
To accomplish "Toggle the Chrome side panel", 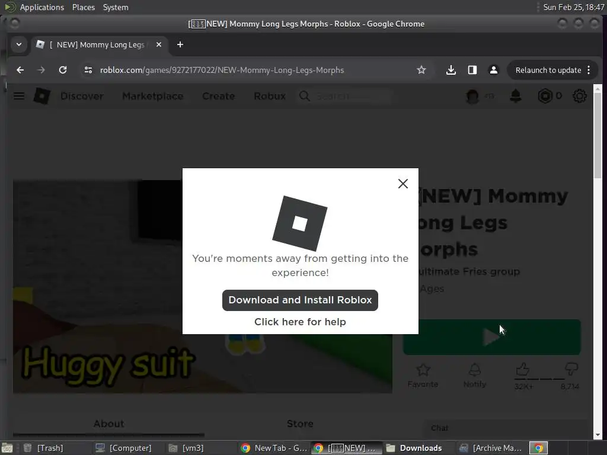I will pos(472,70).
